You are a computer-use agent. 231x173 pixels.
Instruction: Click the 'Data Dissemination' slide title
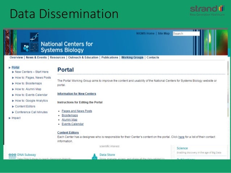[64, 14]
